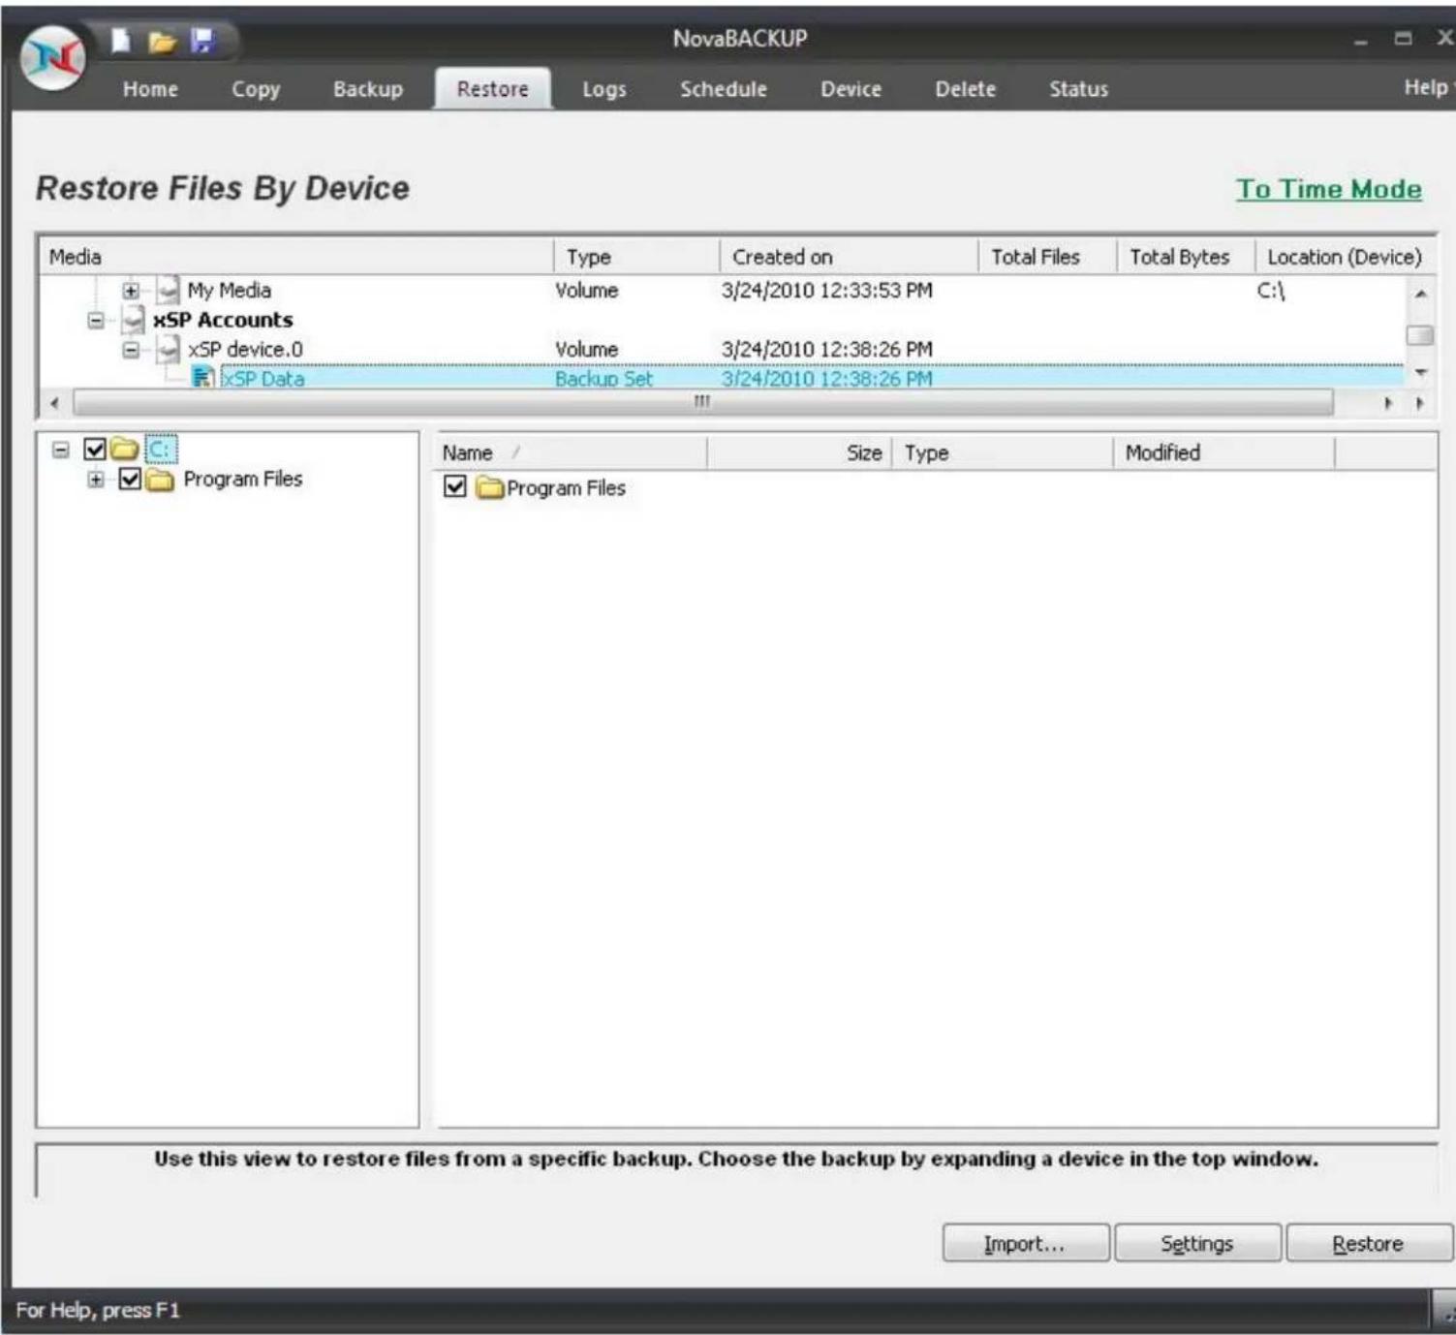Open the Home tab
1456x1335 pixels.
pyautogui.click(x=150, y=89)
